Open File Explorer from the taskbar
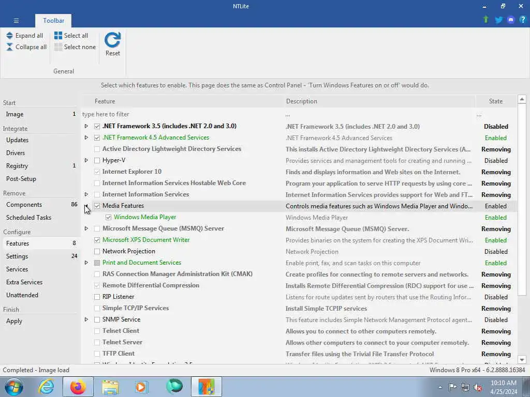This screenshot has width=530, height=397. point(110,387)
